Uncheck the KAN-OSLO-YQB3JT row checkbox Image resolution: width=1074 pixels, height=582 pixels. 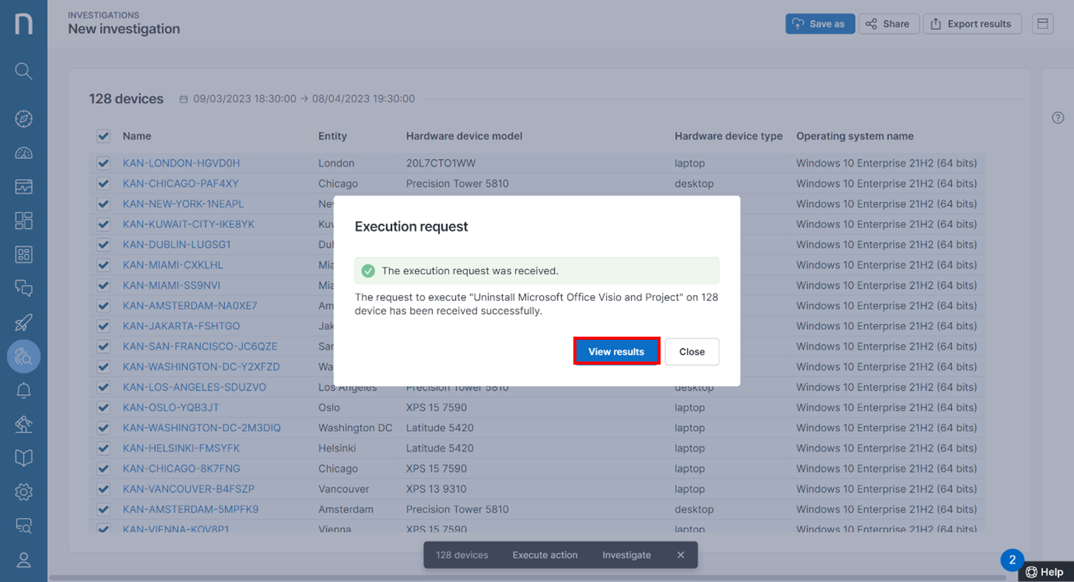point(103,407)
